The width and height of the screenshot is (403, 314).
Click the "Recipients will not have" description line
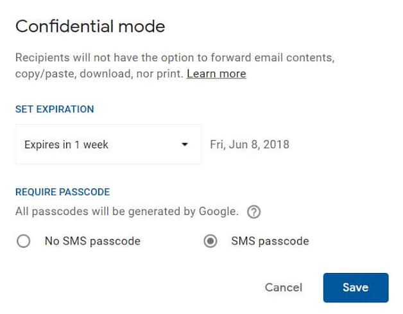point(175,57)
